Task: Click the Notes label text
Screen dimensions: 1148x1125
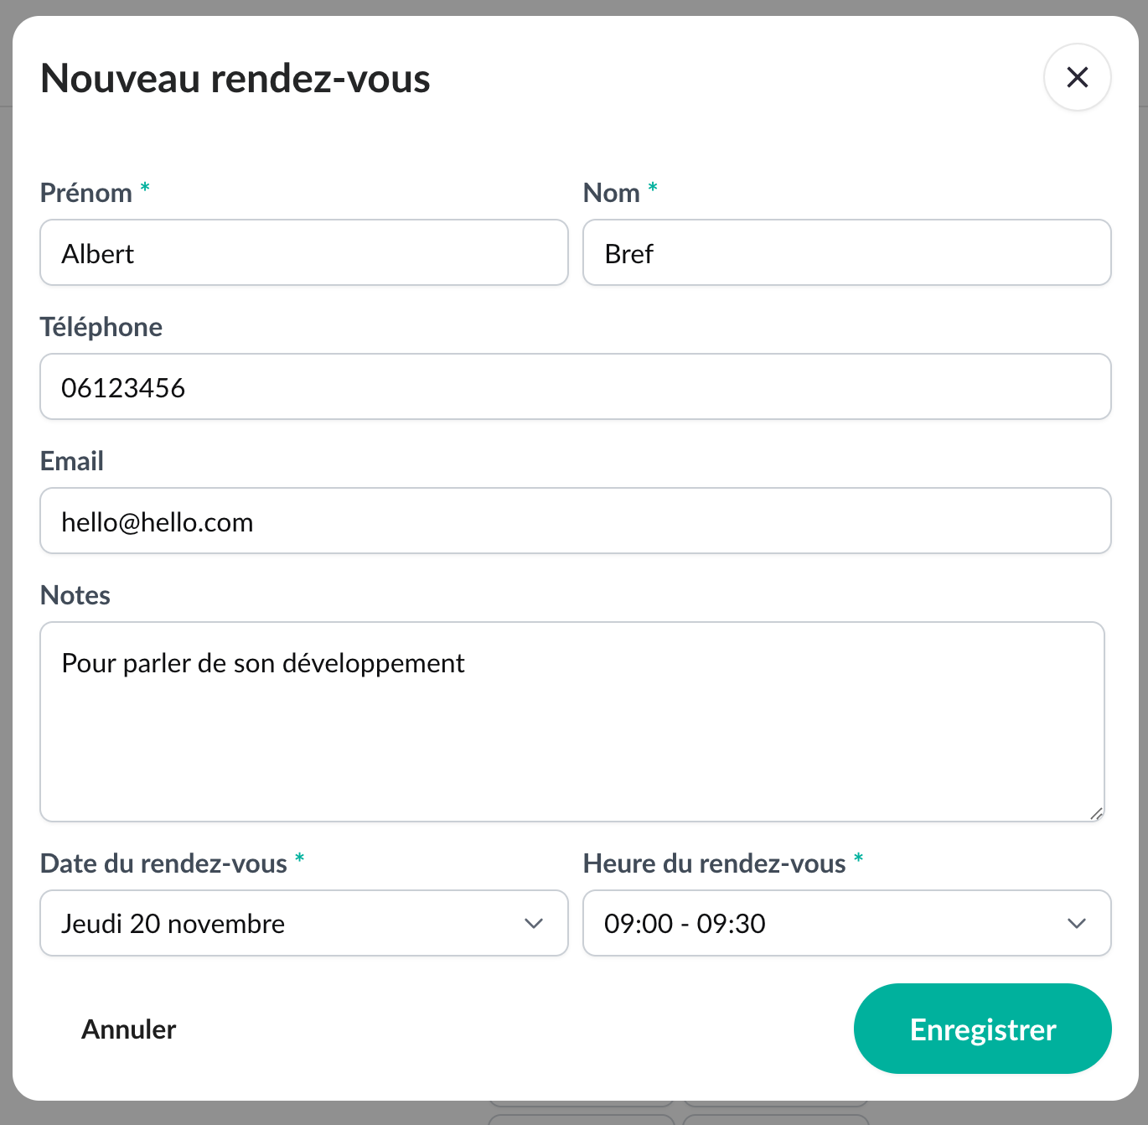Action: pos(75,595)
